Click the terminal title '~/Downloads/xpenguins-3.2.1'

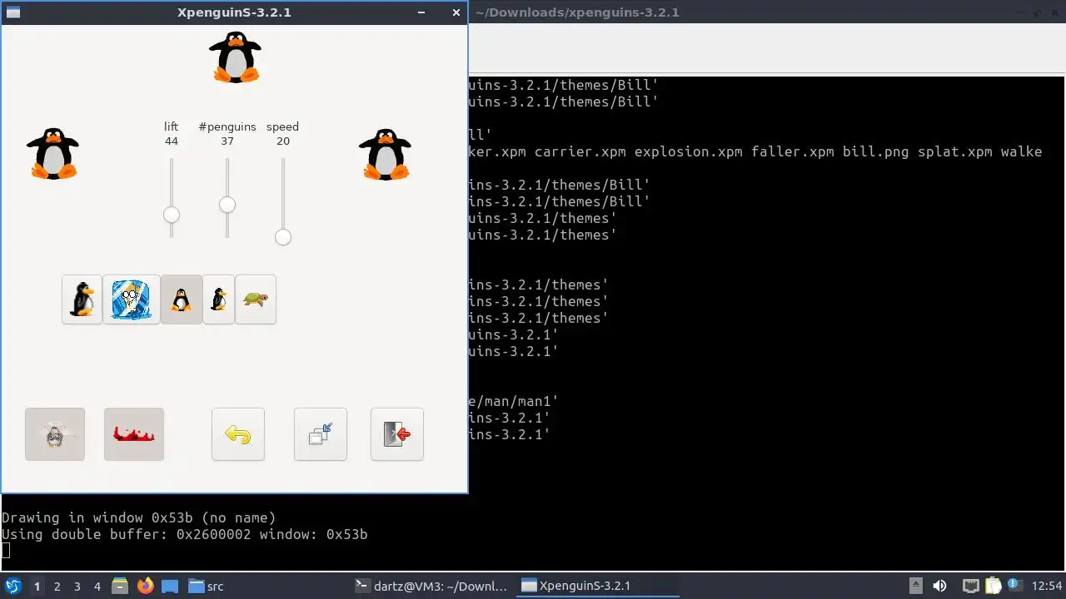(577, 12)
